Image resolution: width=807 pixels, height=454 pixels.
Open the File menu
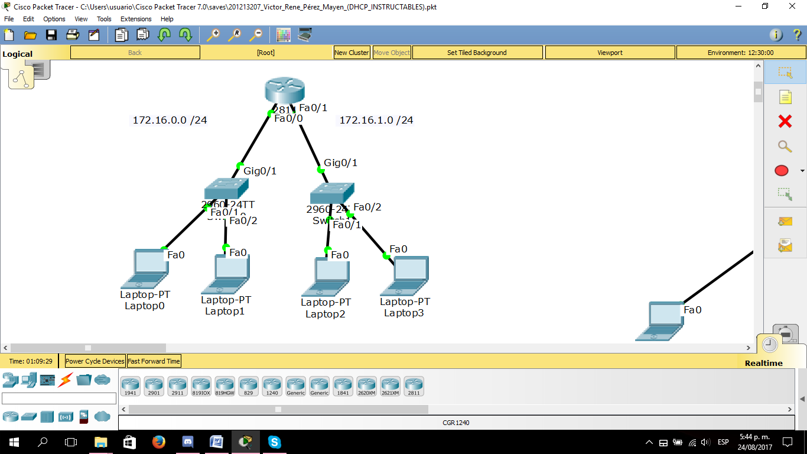point(9,19)
